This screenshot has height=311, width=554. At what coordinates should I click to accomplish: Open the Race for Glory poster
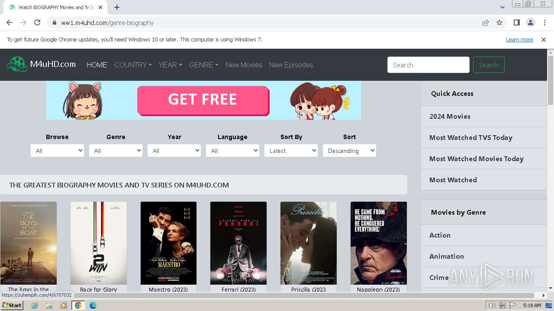point(99,243)
